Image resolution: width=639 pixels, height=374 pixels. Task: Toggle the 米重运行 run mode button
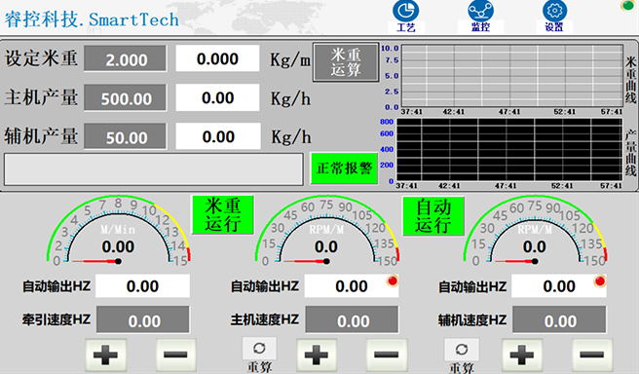point(223,214)
